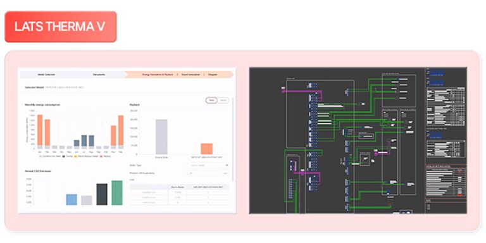Viewport: 486px width, 243px height.
Task: Click the Payback chart title
Action: [135, 105]
